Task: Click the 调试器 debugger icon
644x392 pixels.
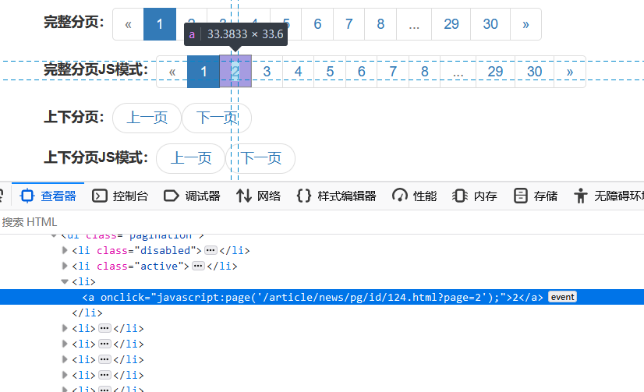Action: point(172,196)
